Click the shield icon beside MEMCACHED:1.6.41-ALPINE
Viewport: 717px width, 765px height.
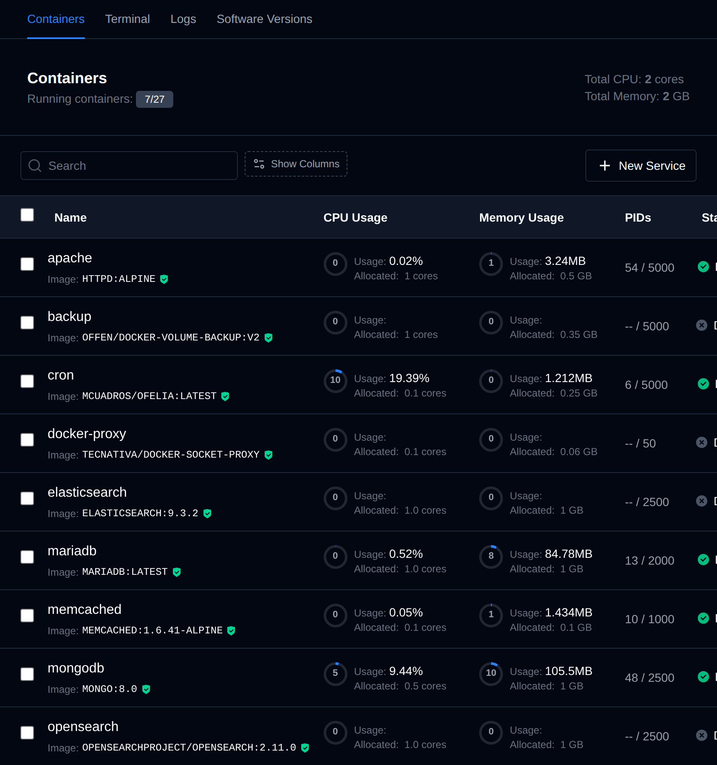231,630
